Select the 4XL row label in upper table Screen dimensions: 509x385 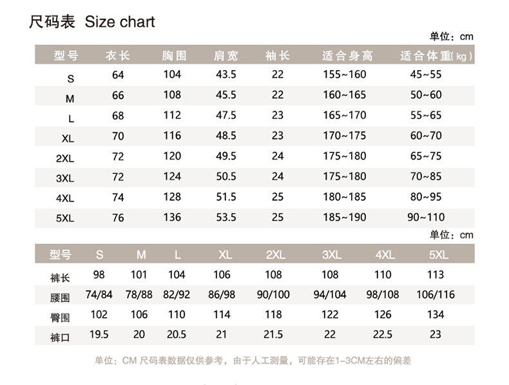tap(65, 198)
